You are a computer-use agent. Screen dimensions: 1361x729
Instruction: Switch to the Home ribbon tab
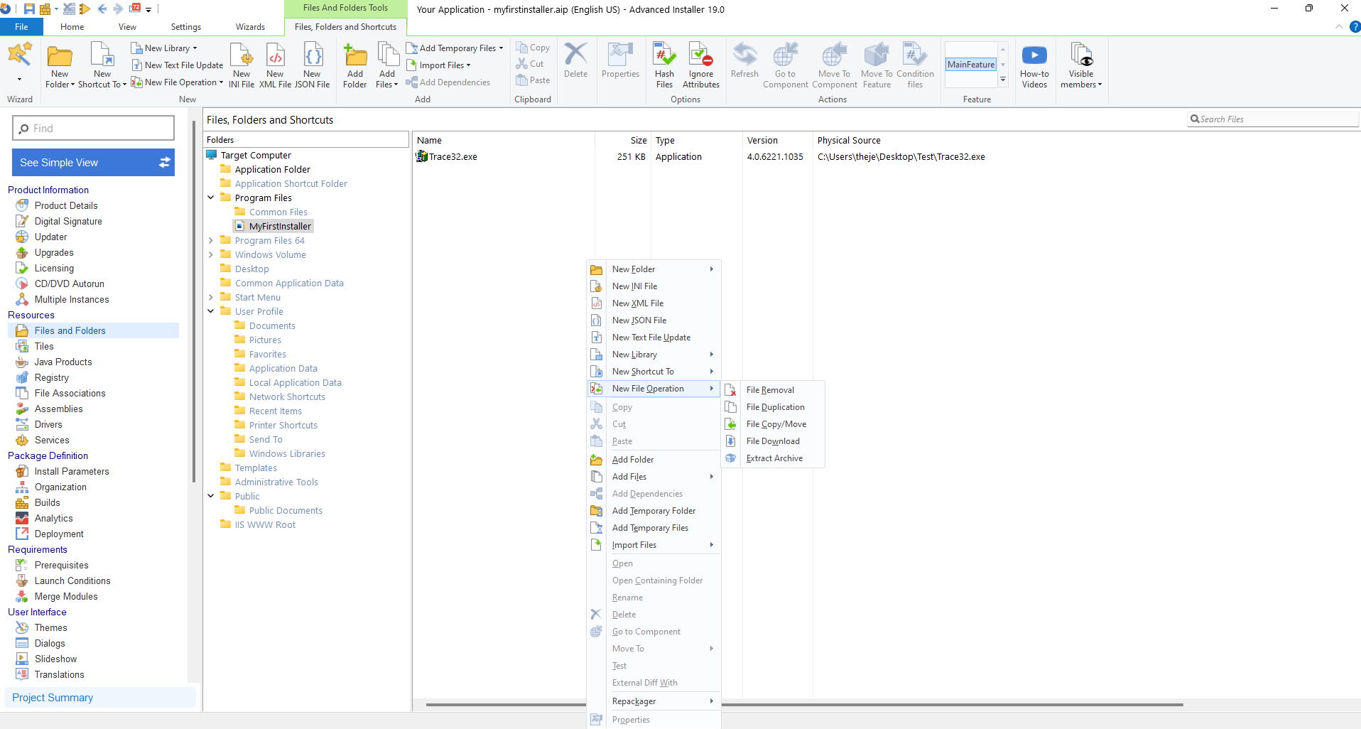[72, 27]
